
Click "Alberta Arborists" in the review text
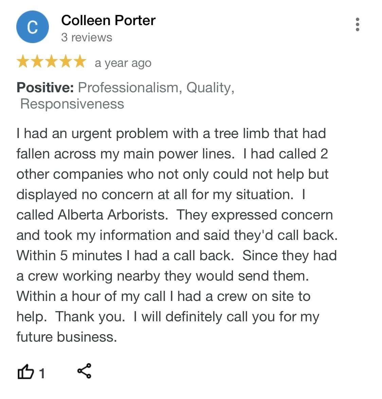click(112, 215)
